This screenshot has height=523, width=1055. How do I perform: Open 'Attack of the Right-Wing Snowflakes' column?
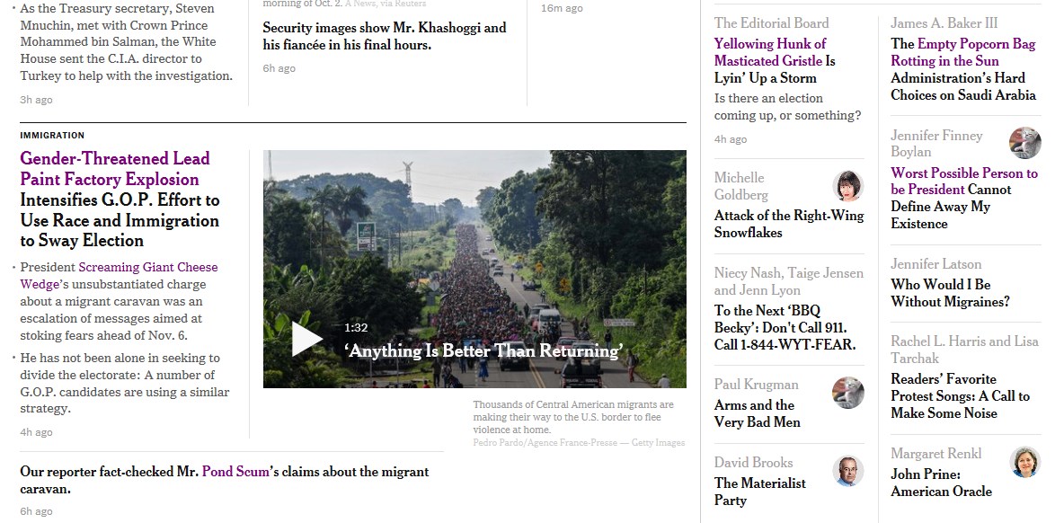click(789, 224)
